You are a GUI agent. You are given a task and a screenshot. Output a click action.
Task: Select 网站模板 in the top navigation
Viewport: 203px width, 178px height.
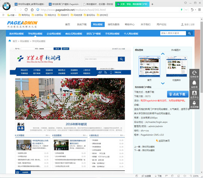click(x=98, y=24)
